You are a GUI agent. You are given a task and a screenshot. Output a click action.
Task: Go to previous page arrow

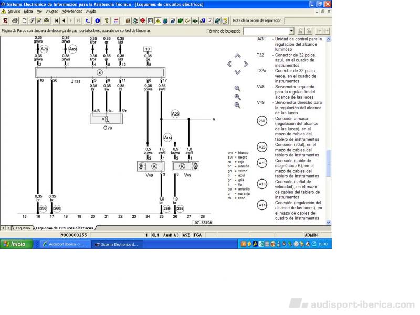[64, 20]
